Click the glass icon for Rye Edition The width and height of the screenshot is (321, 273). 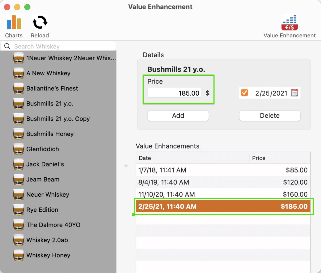(x=19, y=210)
